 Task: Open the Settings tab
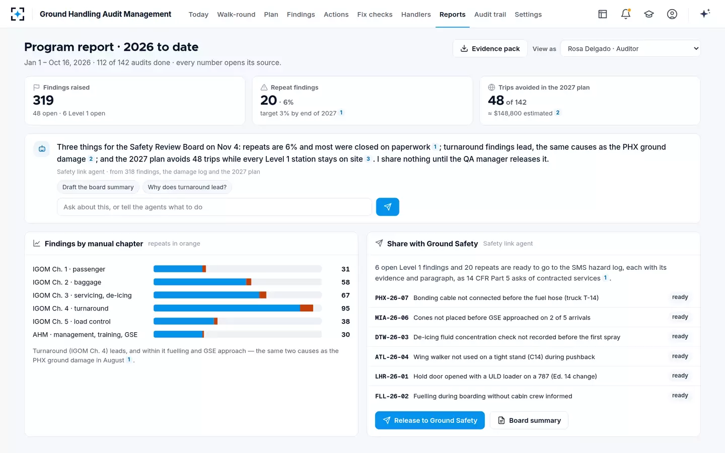528,15
